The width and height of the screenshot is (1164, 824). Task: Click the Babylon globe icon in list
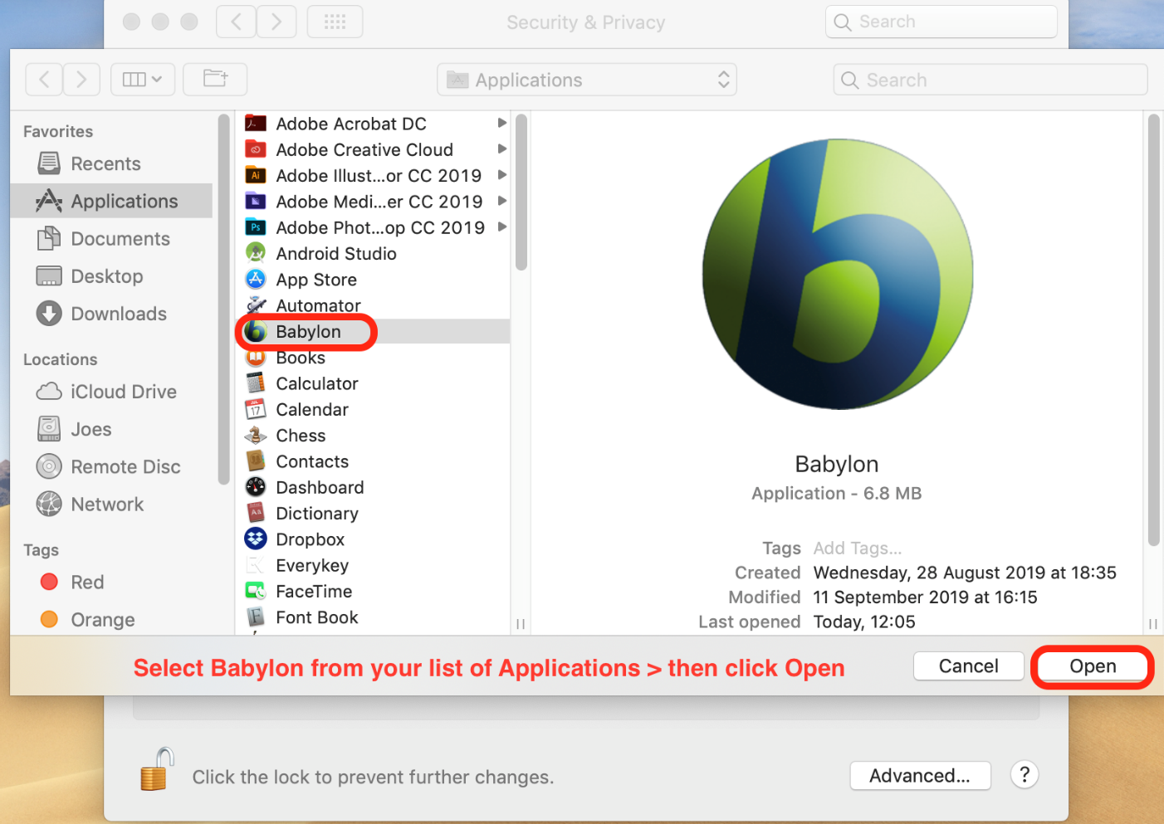point(256,331)
